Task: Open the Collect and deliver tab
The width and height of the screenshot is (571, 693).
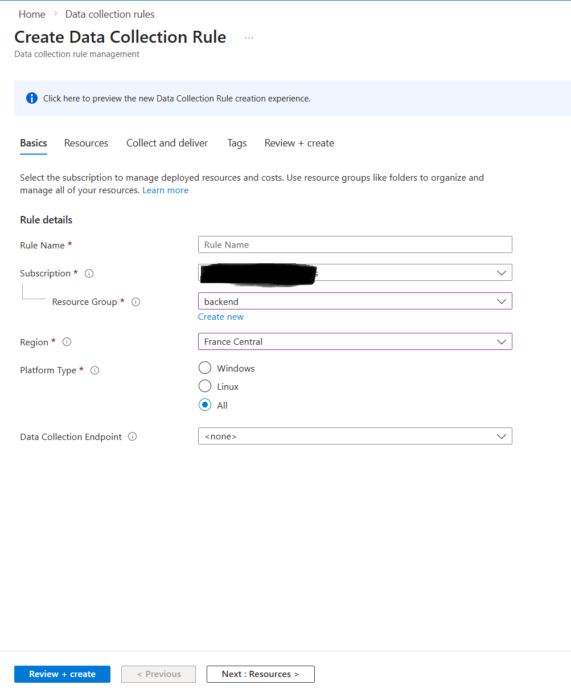Action: tap(167, 143)
